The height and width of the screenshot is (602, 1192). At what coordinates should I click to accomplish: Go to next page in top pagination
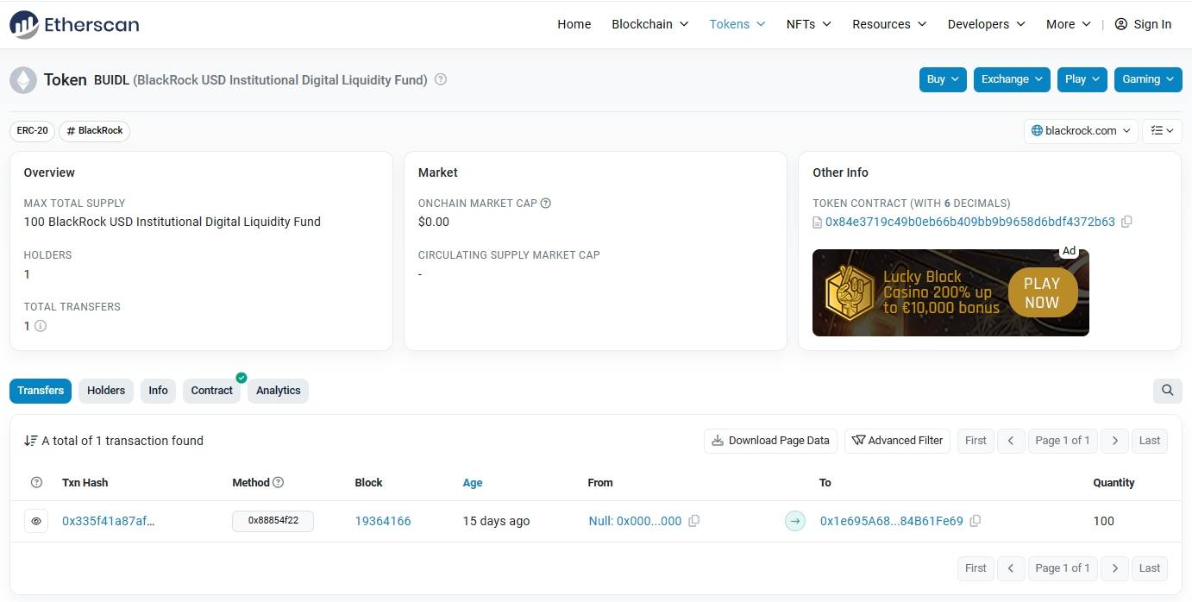[x=1114, y=441]
